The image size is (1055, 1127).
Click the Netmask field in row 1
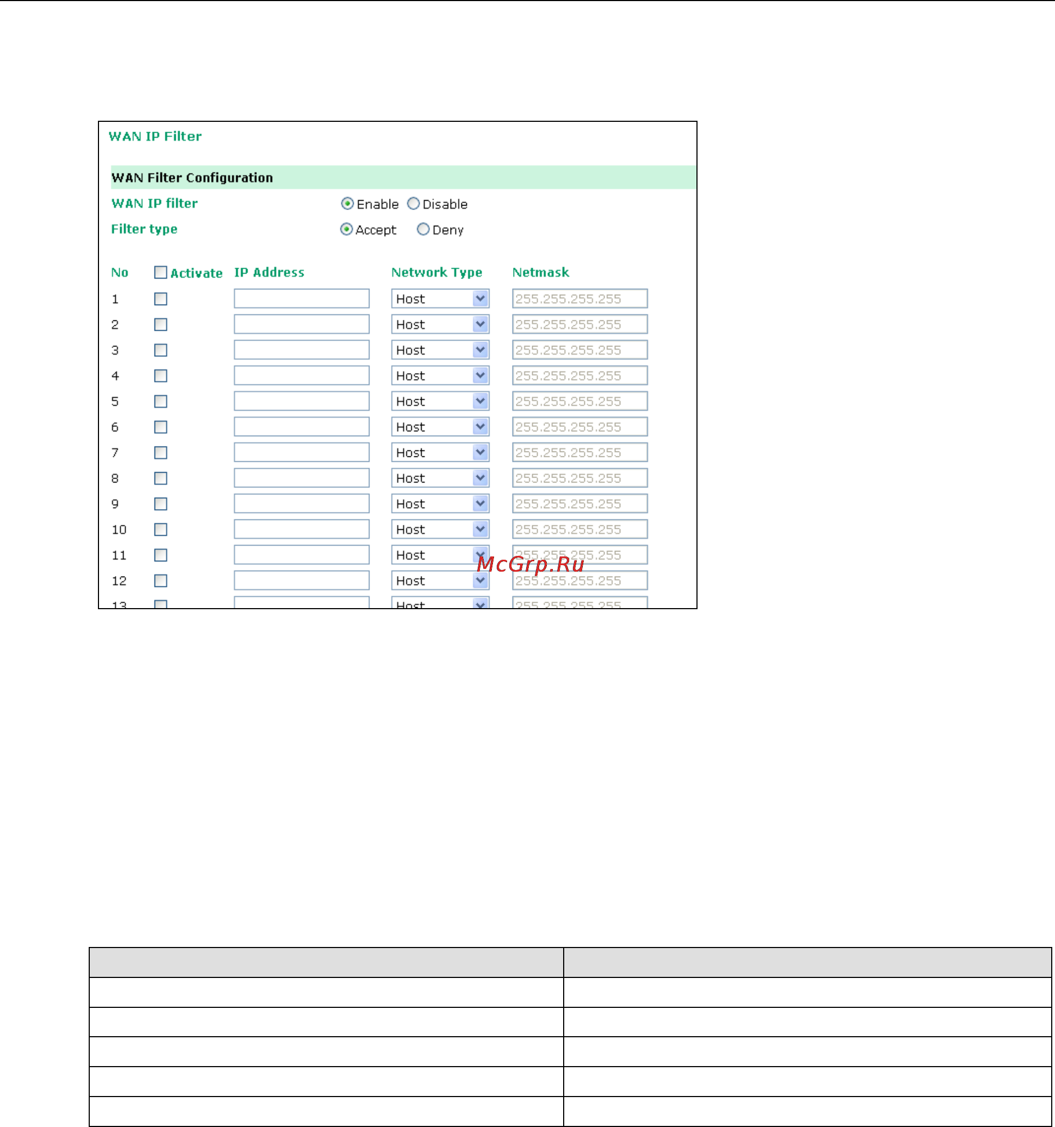579,299
